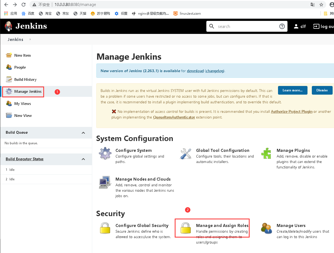
Task: Click the browser forward arrow
Action: [15, 5]
